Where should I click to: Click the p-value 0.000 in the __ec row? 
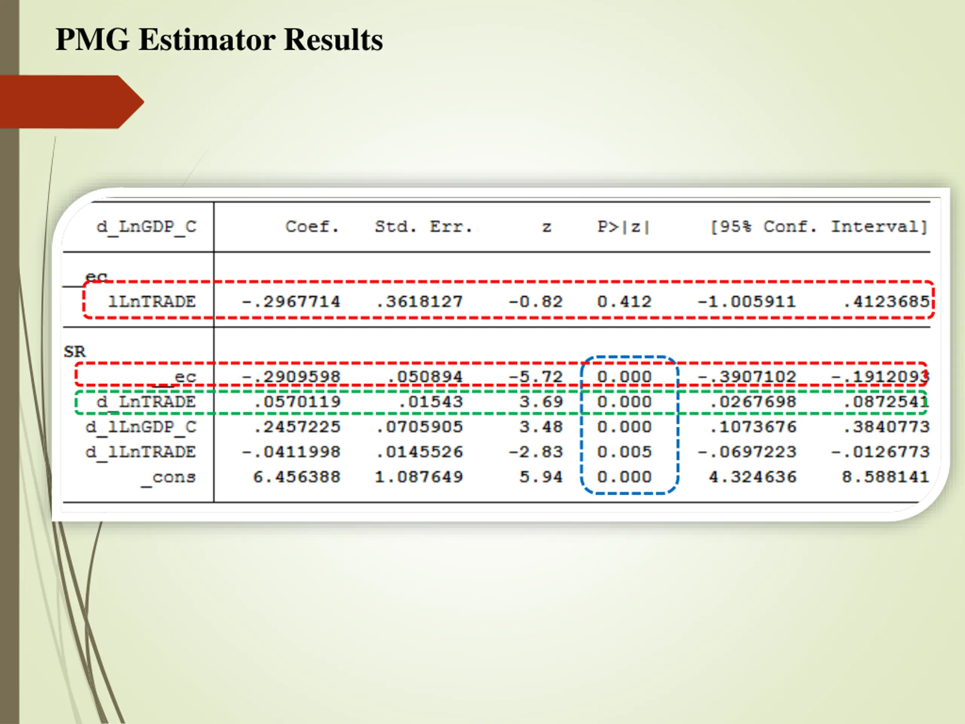[x=624, y=377]
